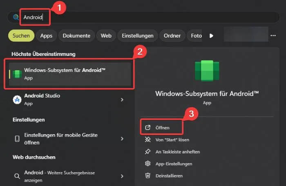This screenshot has width=286, height=186.
Task: Select Windows-Subsystem für Android search result
Action: 70,74
